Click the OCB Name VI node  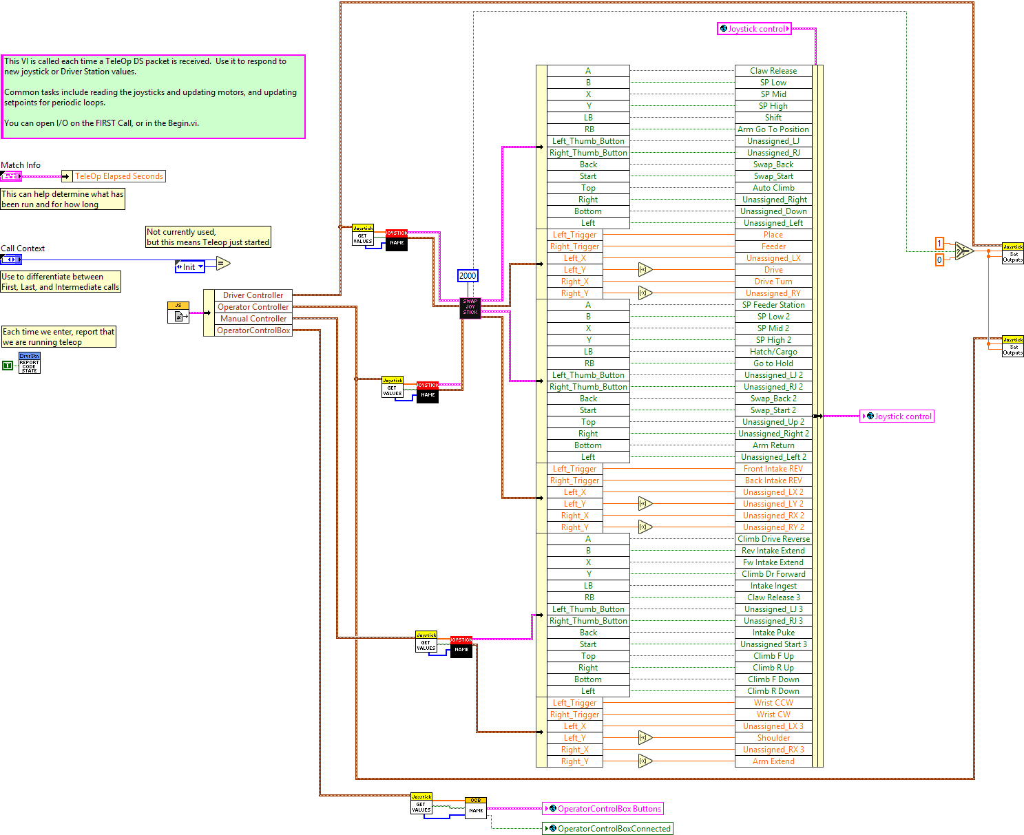pos(475,807)
